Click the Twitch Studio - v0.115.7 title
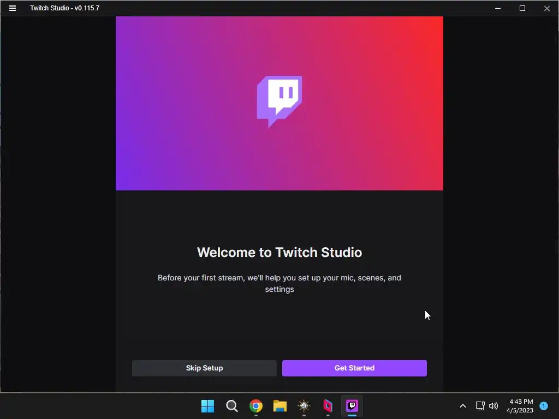Viewport: 559px width, 419px height. pos(64,8)
